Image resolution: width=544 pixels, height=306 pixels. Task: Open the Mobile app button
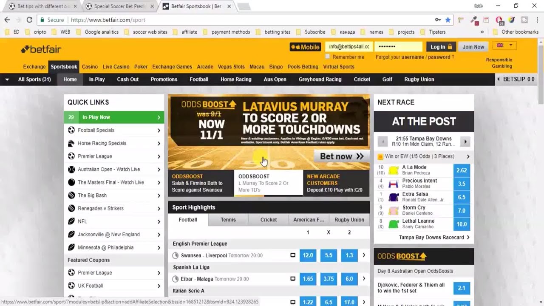pyautogui.click(x=305, y=47)
